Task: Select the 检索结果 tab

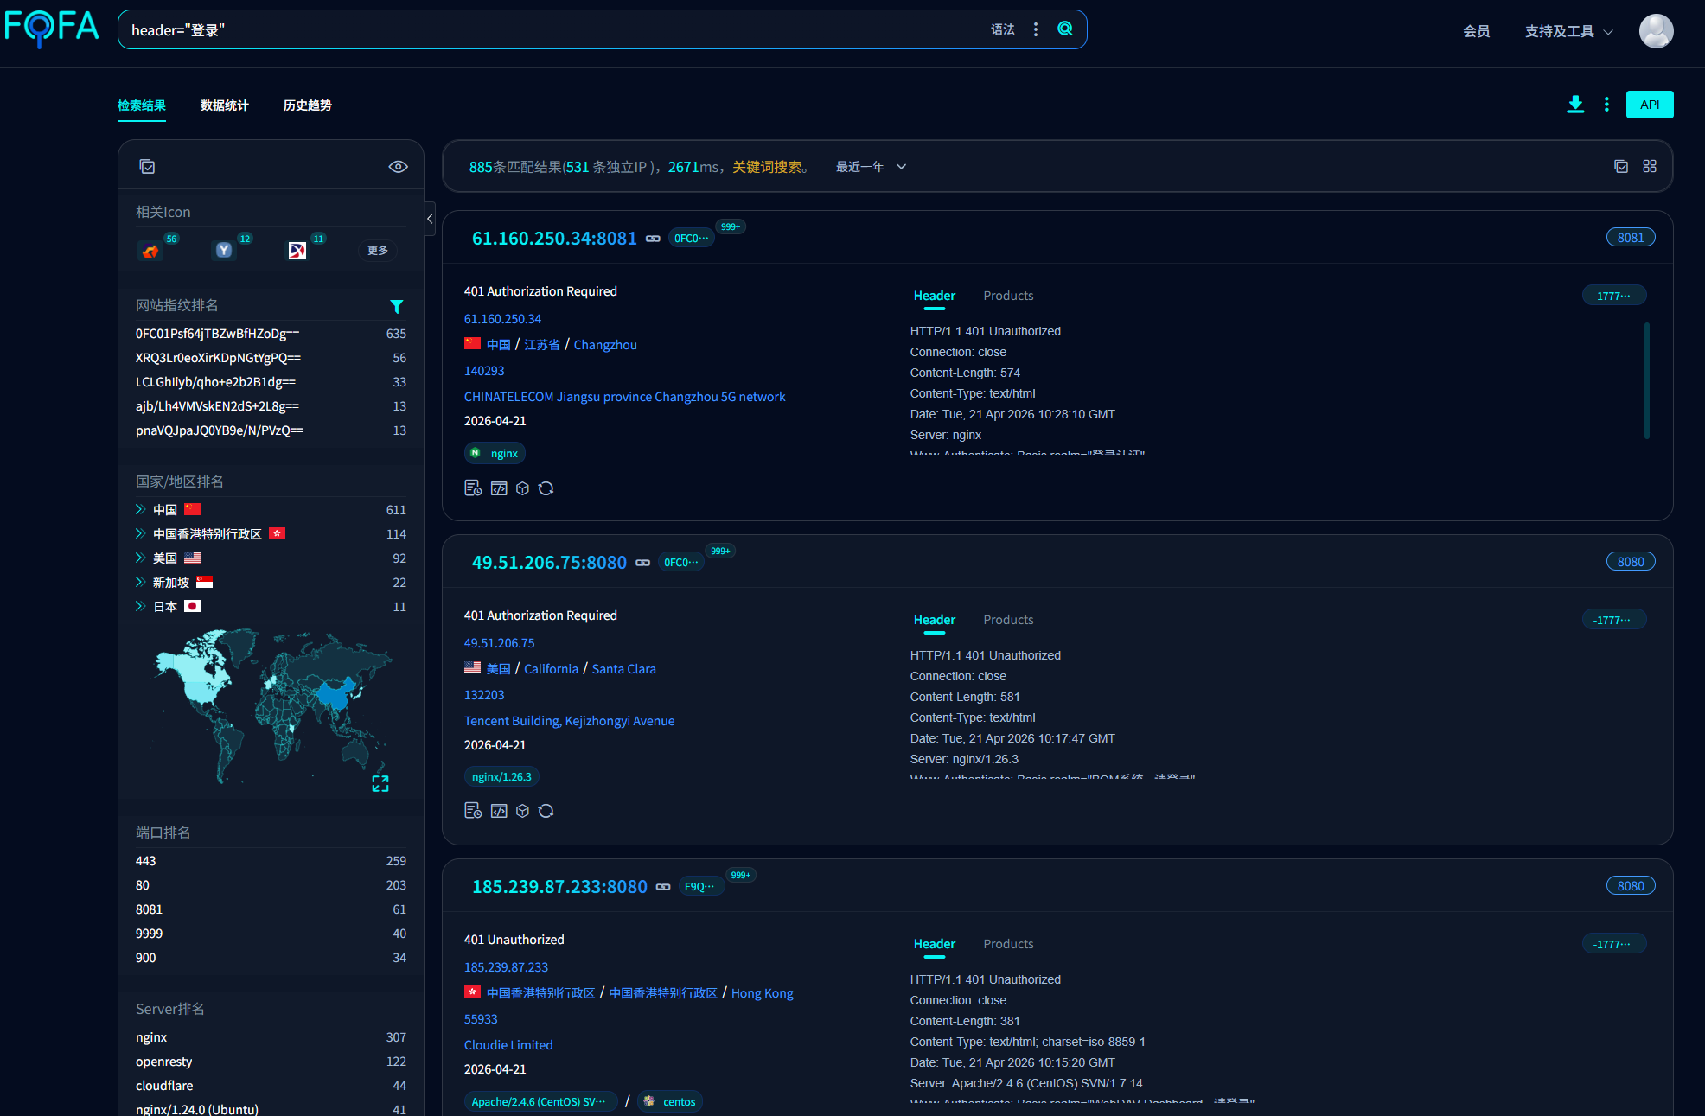Action: click(x=142, y=105)
